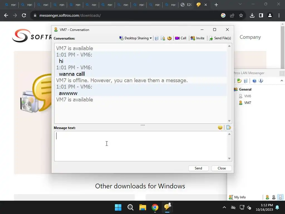Set status to Away highlighted user icon
The image size is (285, 214).
tap(280, 197)
